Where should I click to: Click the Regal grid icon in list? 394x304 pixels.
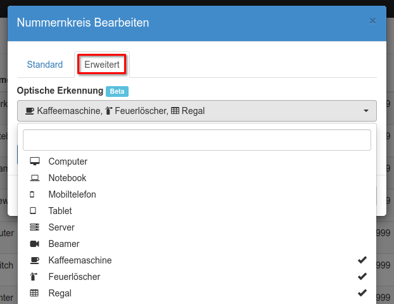34,293
